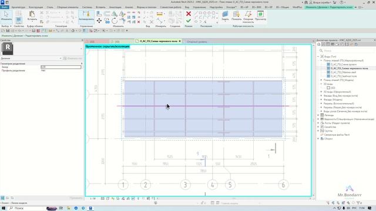This screenshot has height=211, width=376.
Task: Collapse Планы этажей (ПЭ_Маркировочный) node
Action: [x=321, y=60]
